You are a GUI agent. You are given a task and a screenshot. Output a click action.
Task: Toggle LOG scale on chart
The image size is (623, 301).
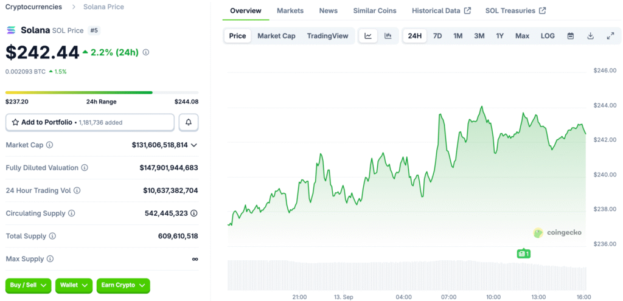548,36
